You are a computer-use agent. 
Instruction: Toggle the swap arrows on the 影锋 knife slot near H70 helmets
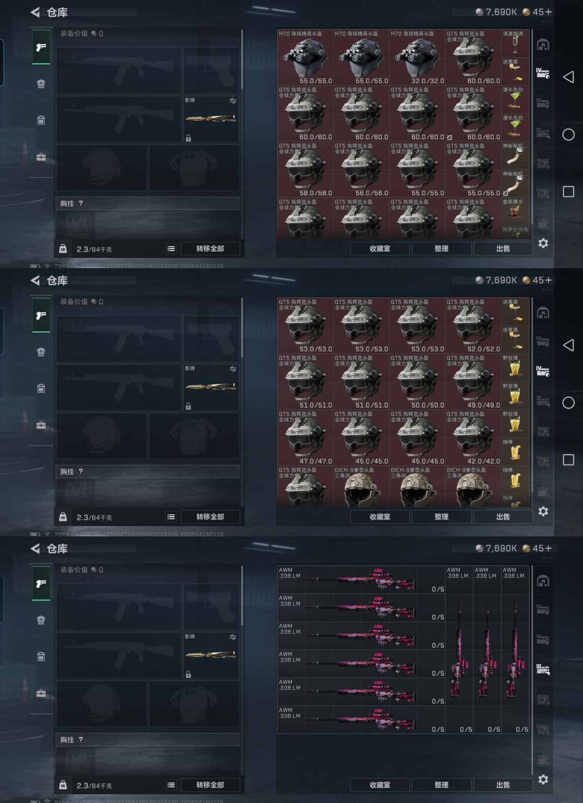pyautogui.click(x=233, y=101)
